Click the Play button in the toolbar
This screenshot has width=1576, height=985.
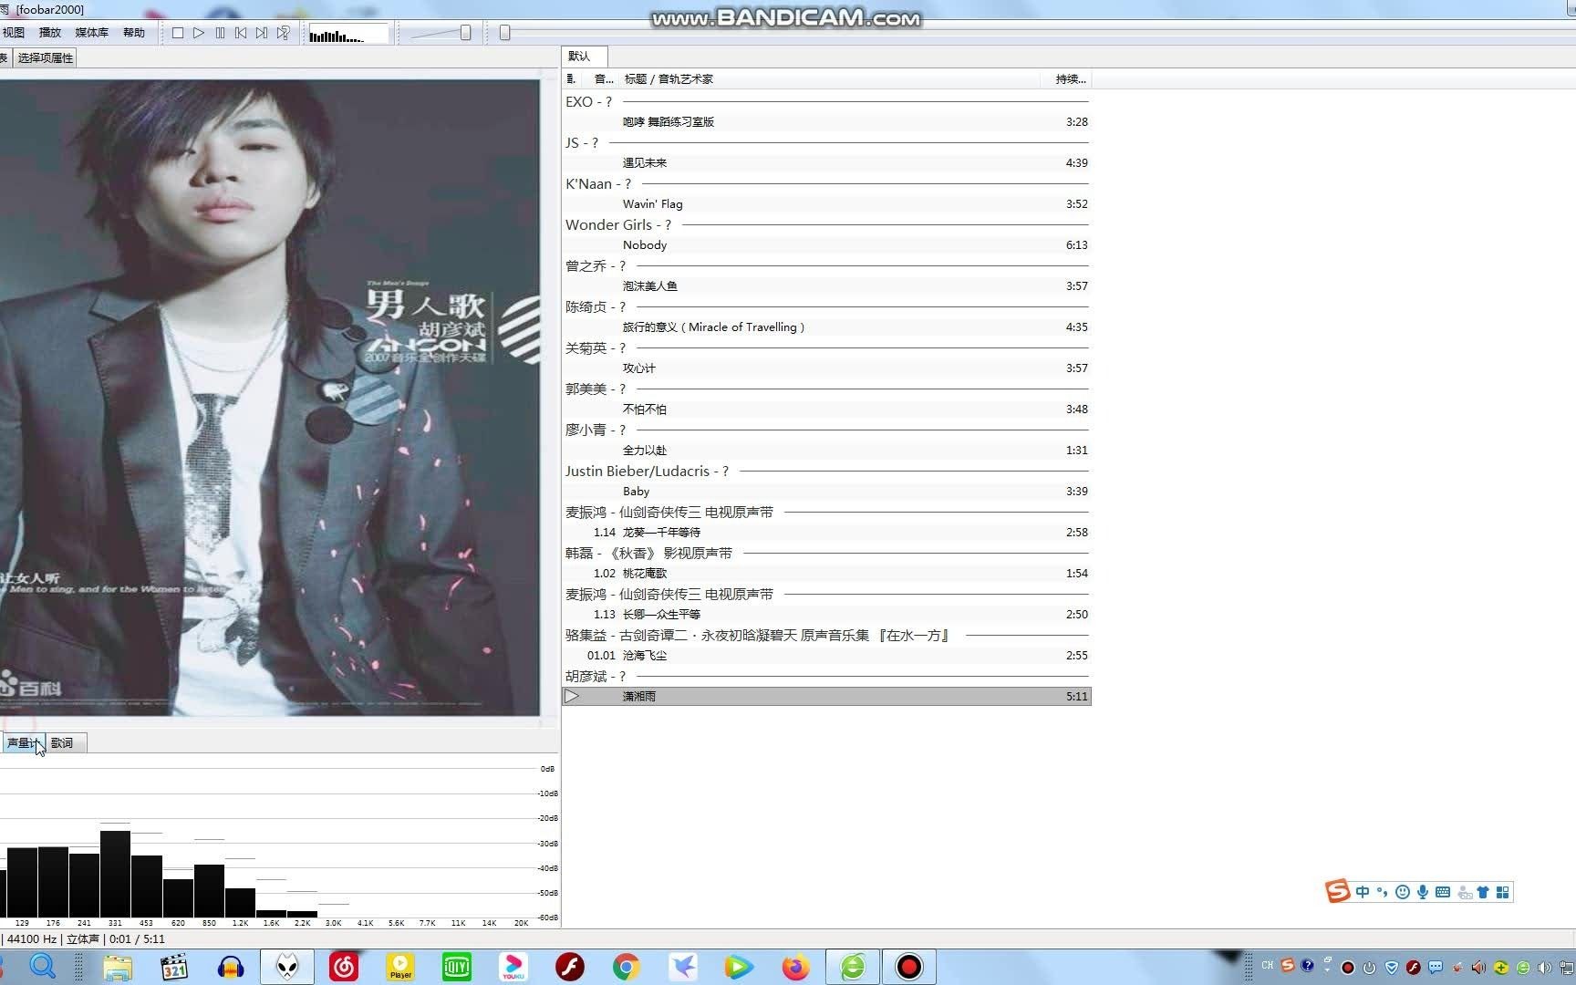(199, 33)
